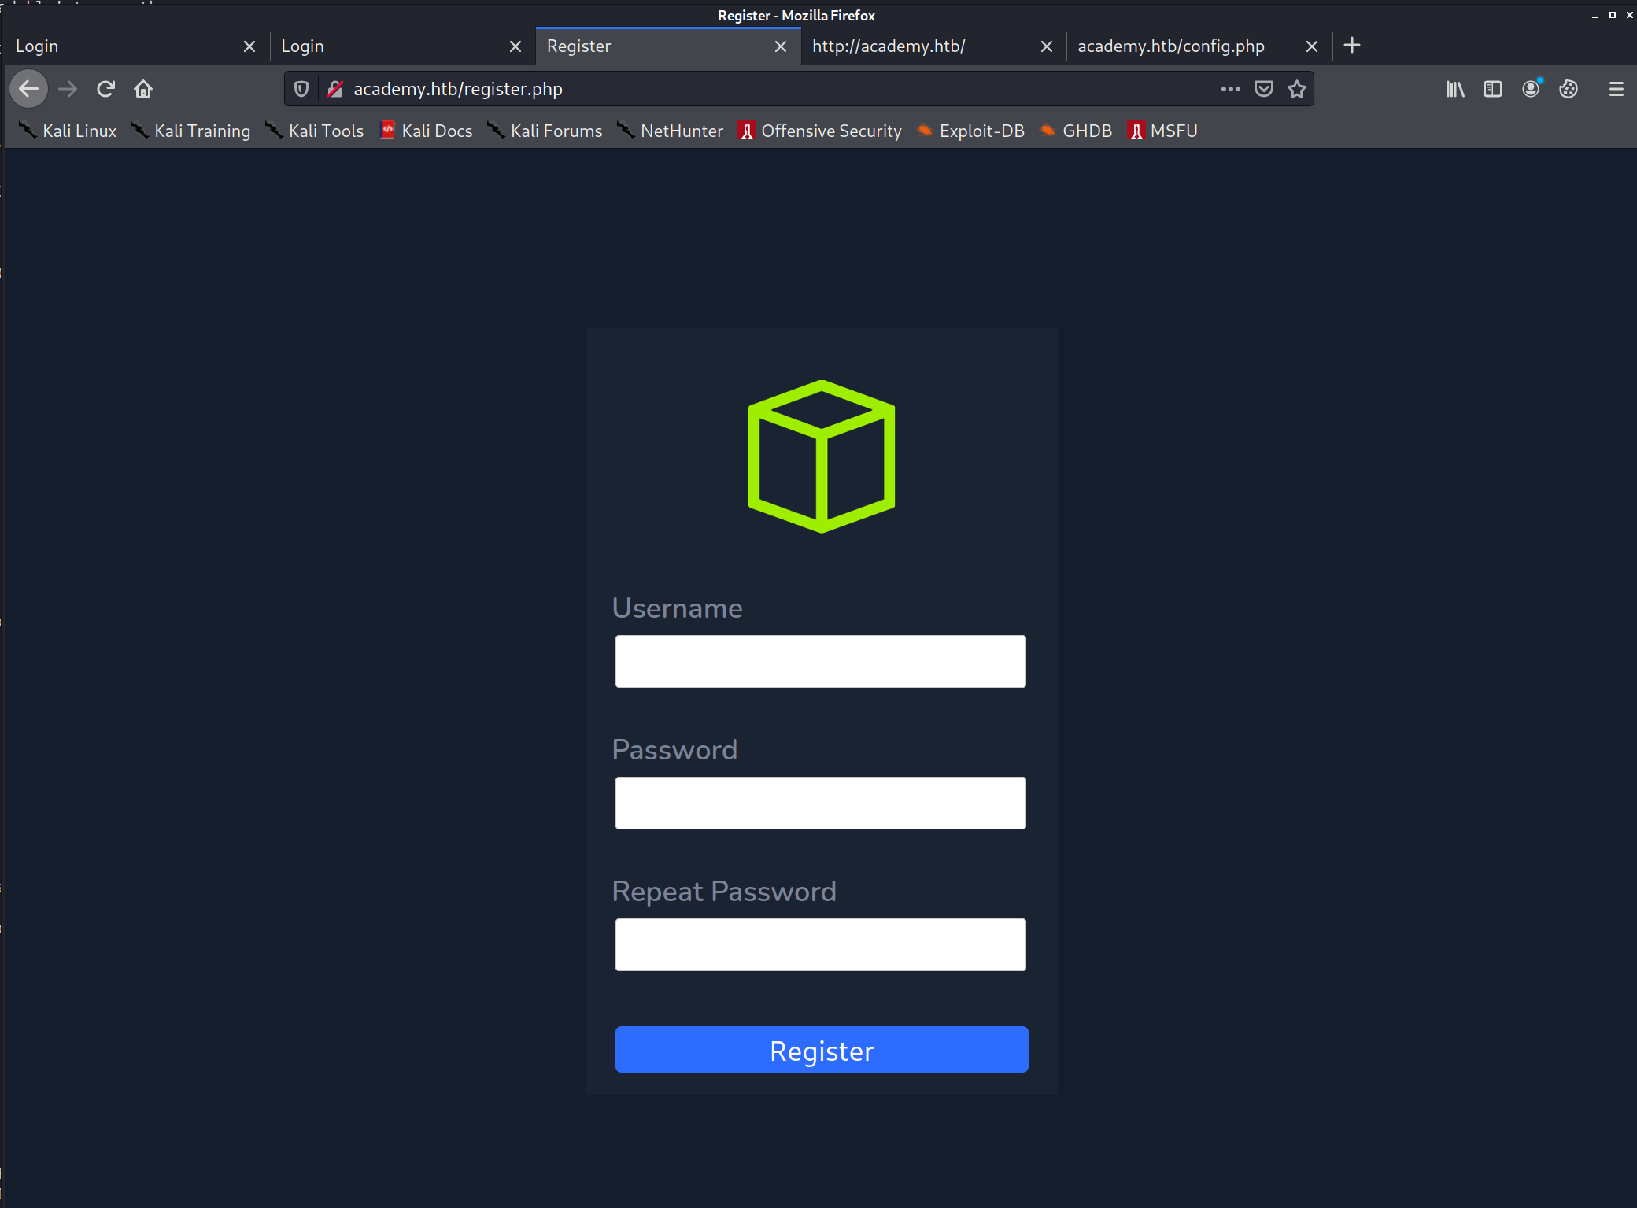This screenshot has width=1637, height=1208.
Task: Open the Firefox hamburger menu
Action: coord(1616,89)
